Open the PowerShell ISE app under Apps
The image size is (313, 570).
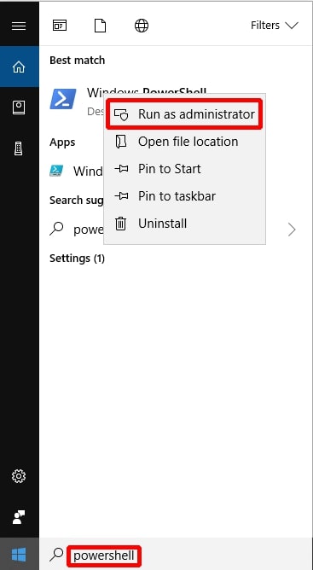(77, 171)
